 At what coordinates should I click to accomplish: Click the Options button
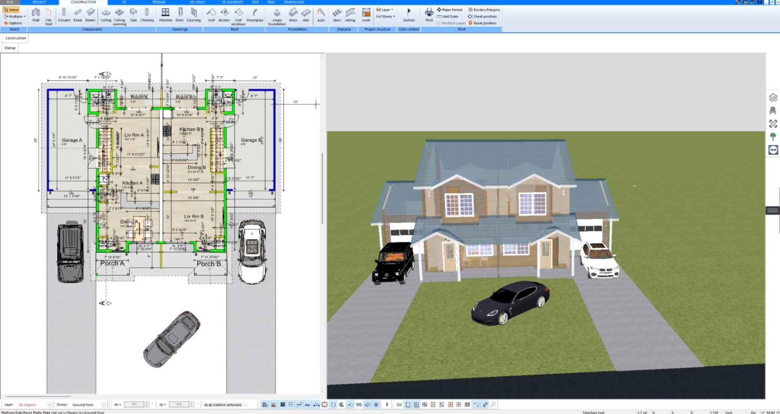click(x=13, y=23)
